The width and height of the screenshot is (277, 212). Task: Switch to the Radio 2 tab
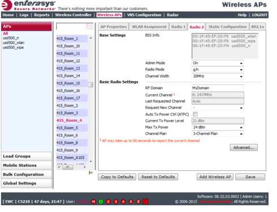pos(197,27)
